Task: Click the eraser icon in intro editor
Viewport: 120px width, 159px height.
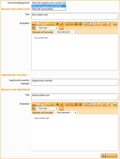Action: pyautogui.click(x=62, y=28)
